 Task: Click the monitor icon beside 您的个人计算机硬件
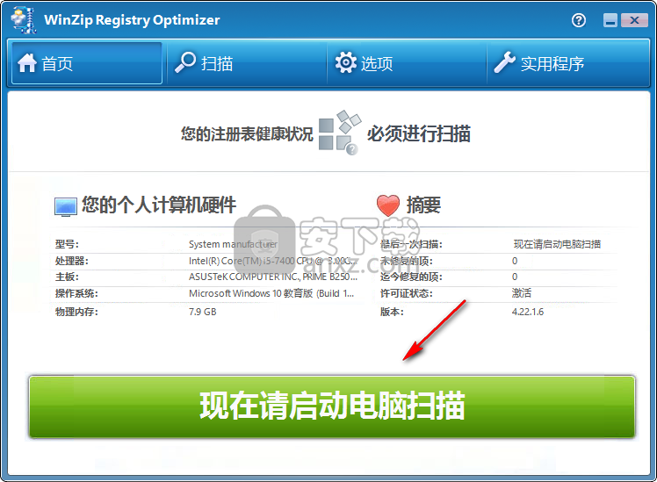(66, 207)
